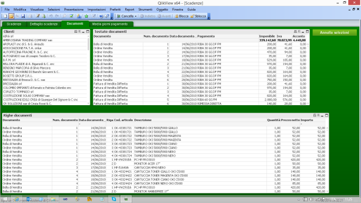
Task: Click the Print icon in toolbar
Action: [30, 16]
